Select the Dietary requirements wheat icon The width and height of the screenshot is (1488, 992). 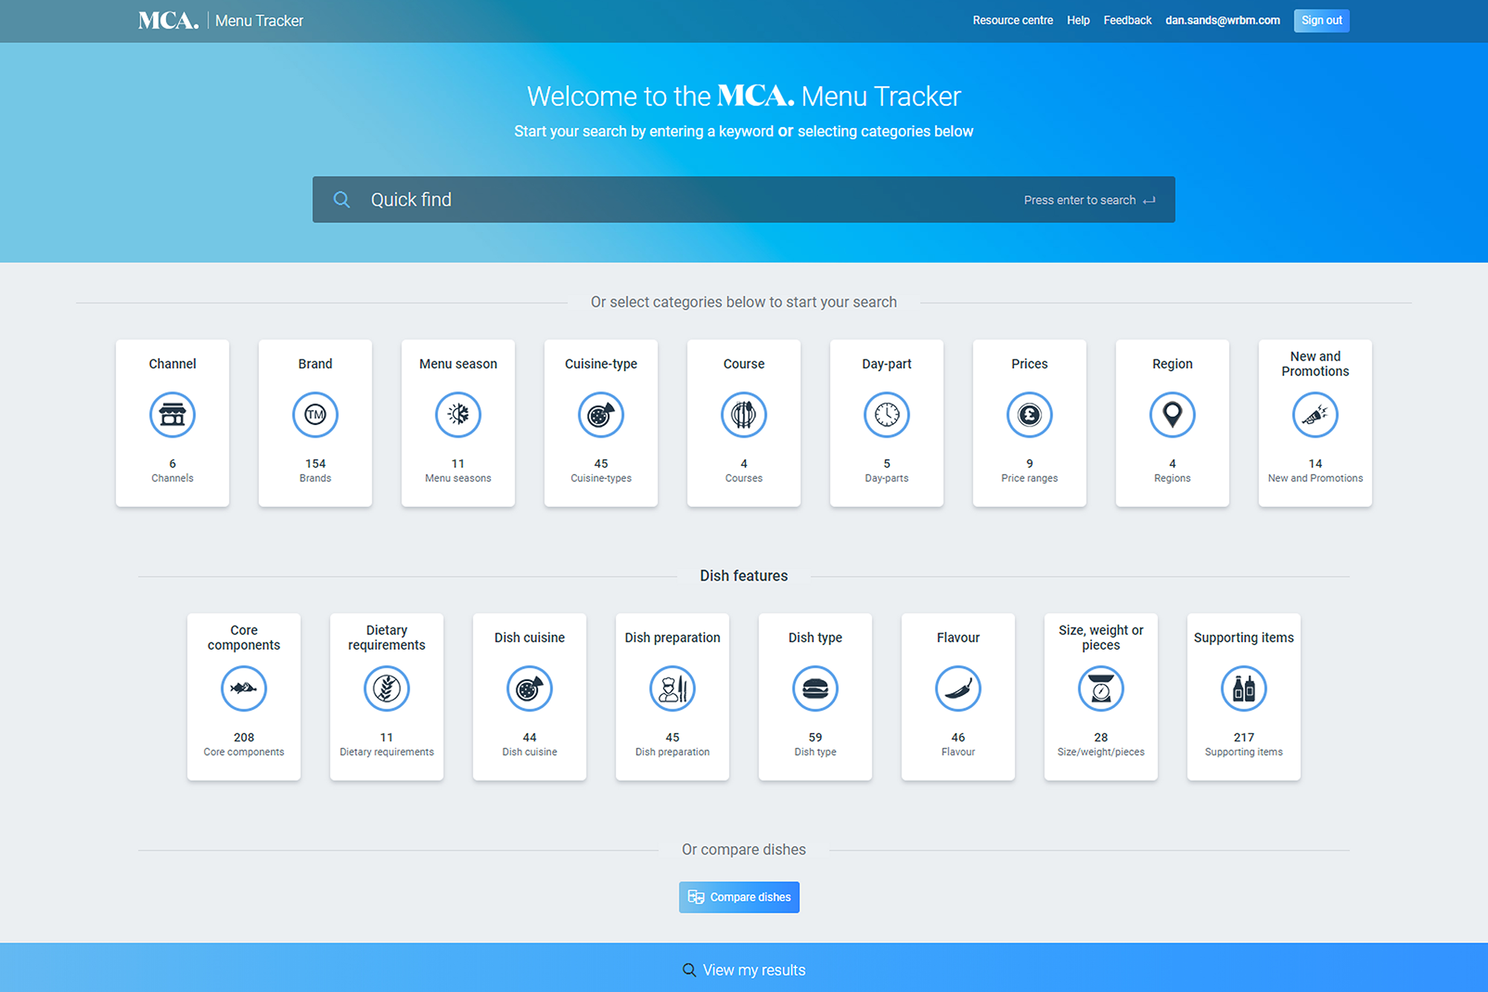pos(387,688)
